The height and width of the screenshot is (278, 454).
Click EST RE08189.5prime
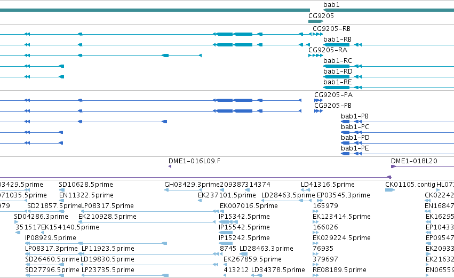point(340,271)
